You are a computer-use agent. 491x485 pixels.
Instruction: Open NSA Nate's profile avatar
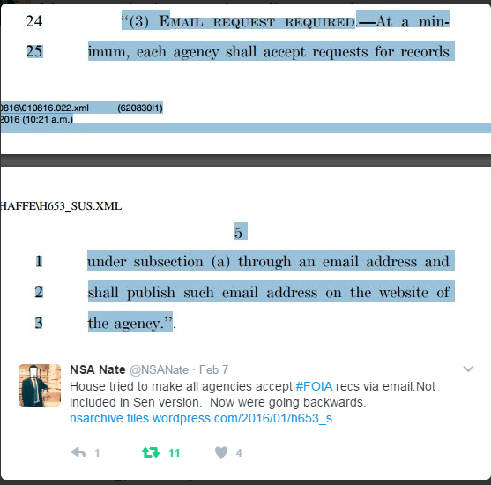[40, 385]
